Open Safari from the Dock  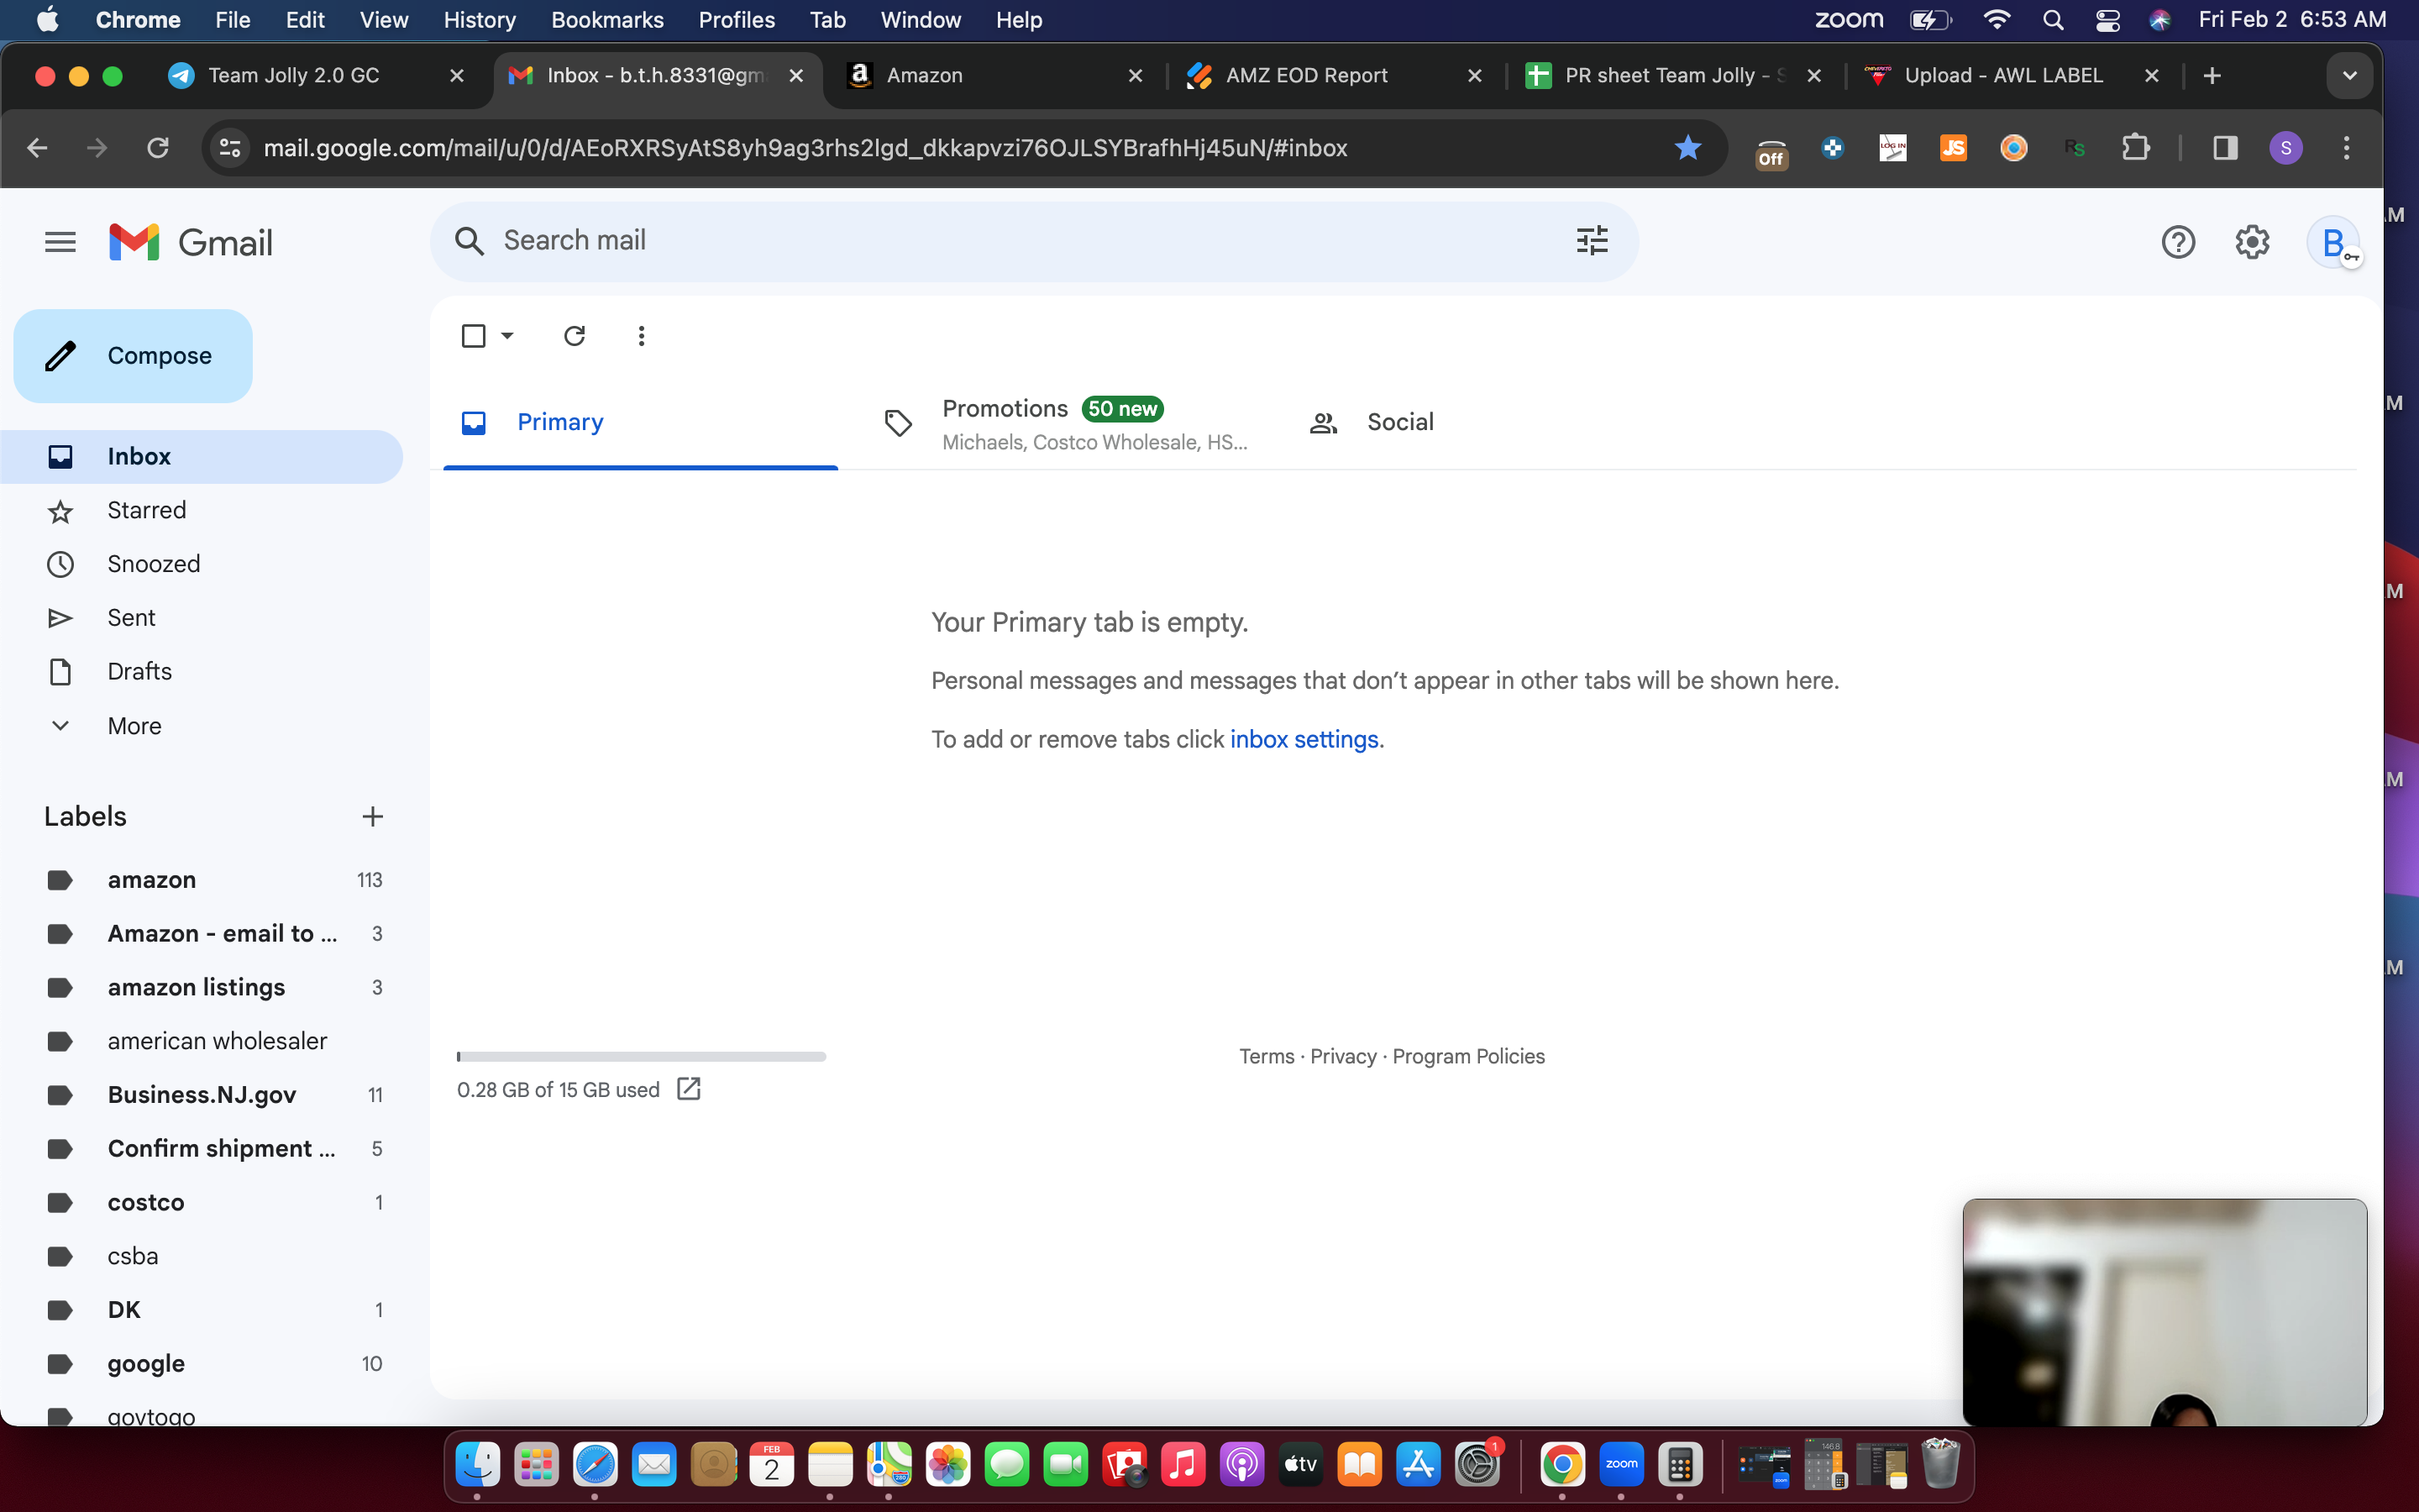coord(596,1465)
